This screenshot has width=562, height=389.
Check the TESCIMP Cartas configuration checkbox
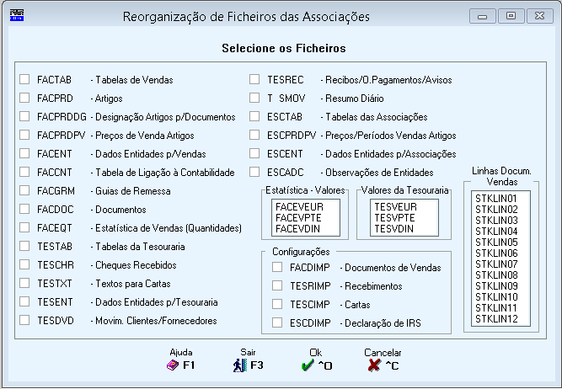point(277,304)
